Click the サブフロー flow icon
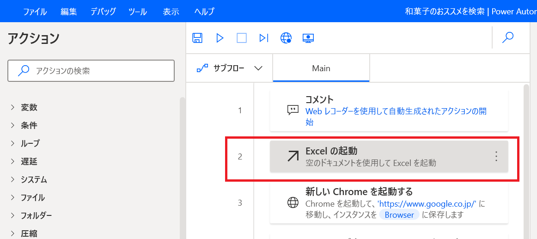 coord(201,68)
